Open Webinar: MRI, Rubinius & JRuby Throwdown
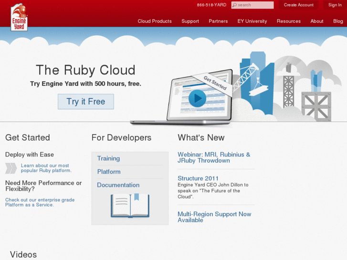The width and height of the screenshot is (347, 260). pos(214,157)
